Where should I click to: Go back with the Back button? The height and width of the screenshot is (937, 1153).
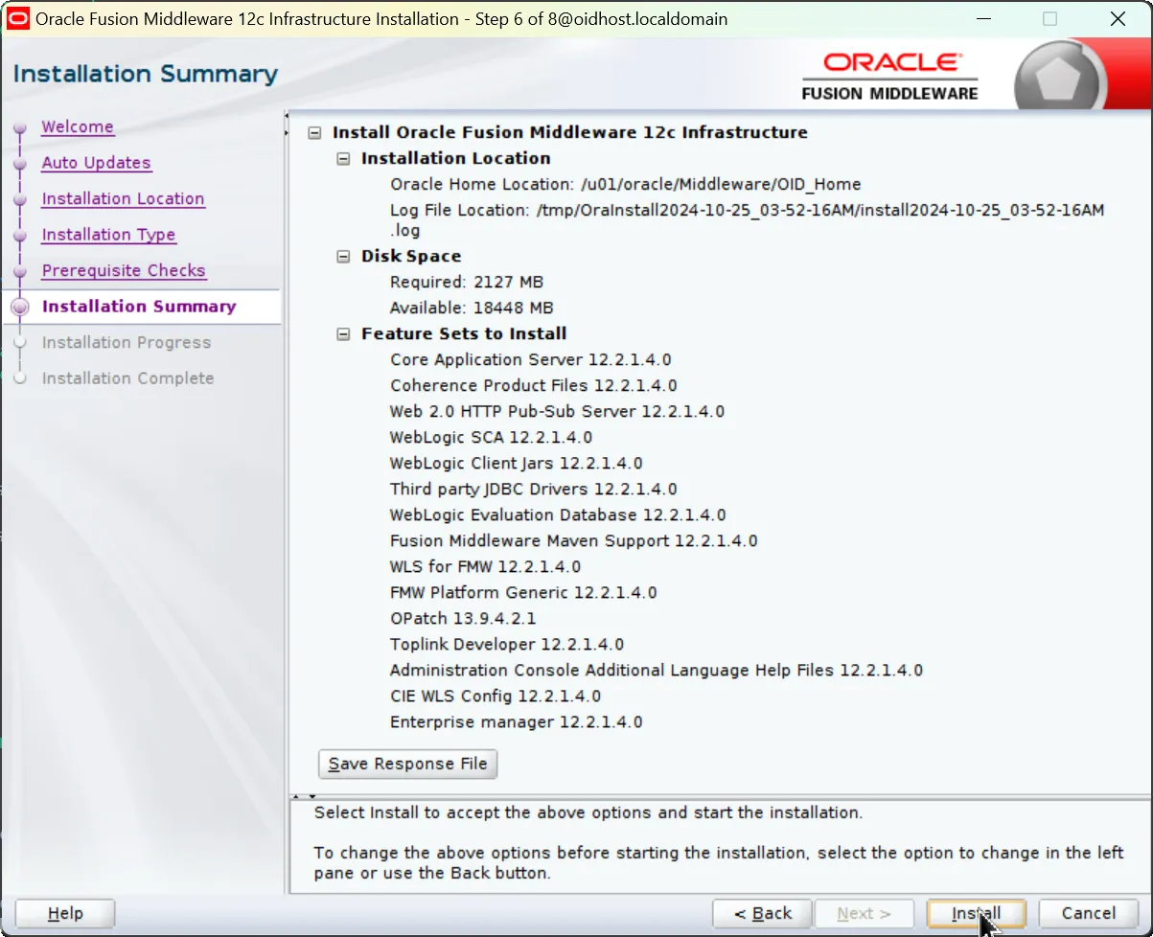pos(763,913)
